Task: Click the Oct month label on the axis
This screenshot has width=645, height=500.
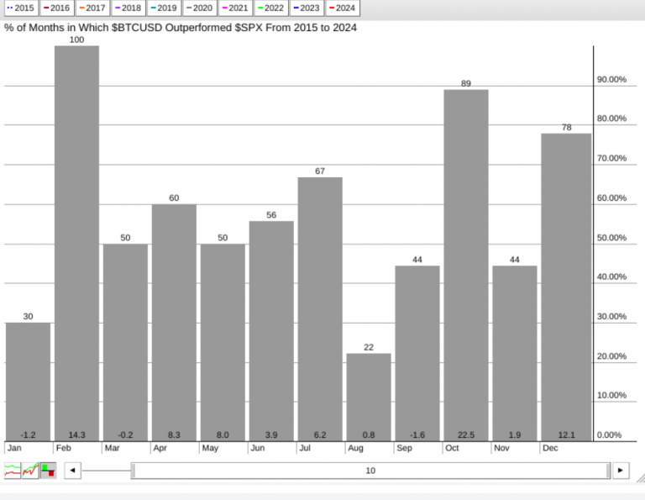Action: pos(452,448)
